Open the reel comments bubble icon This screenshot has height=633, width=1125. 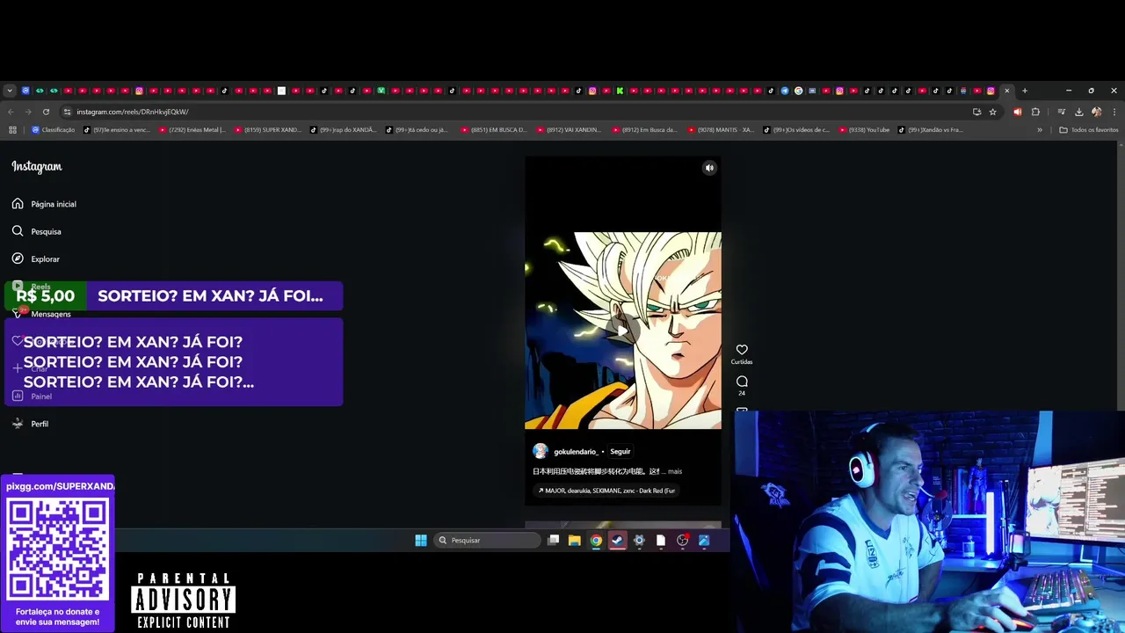742,382
